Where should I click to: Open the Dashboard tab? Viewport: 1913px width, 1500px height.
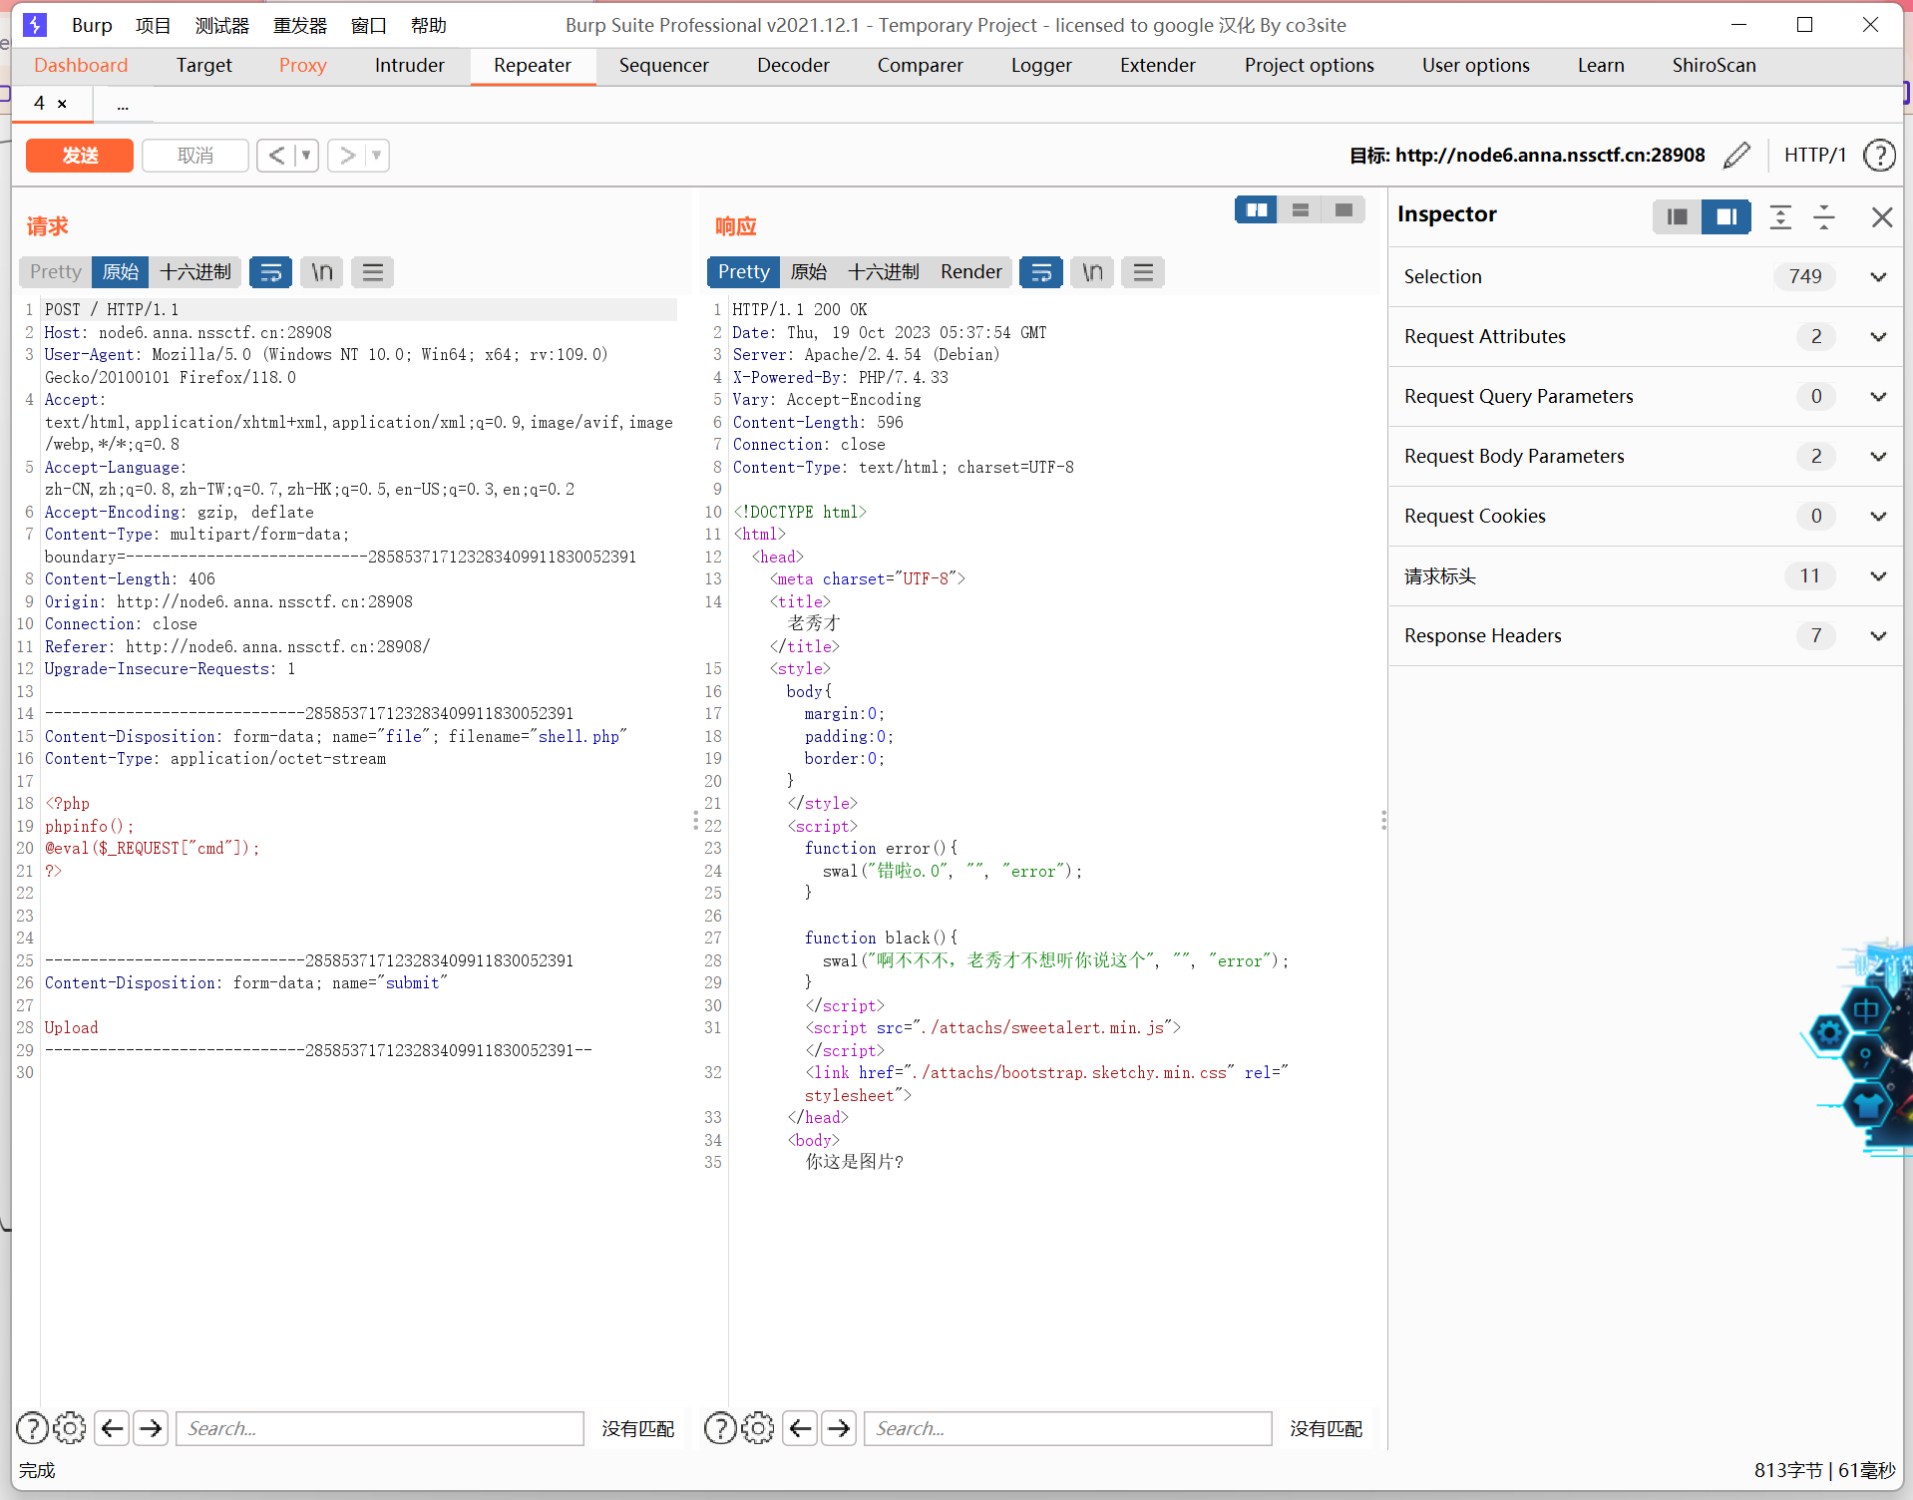[x=81, y=65]
